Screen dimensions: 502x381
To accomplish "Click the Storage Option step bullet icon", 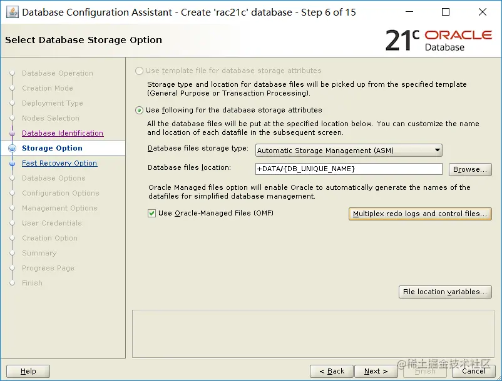I will click(x=12, y=148).
